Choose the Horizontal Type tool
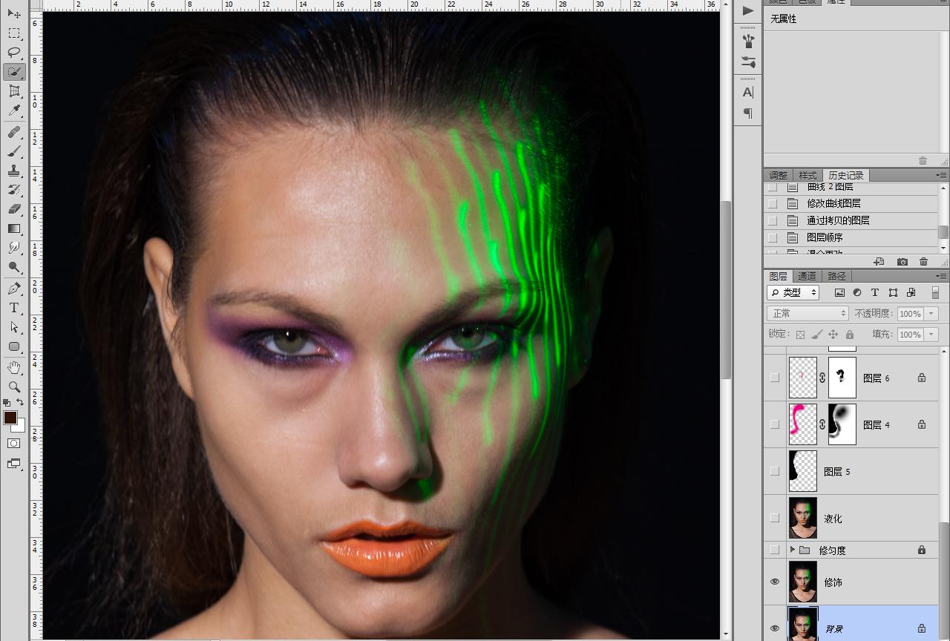Screen dimensions: 950x641 14,307
